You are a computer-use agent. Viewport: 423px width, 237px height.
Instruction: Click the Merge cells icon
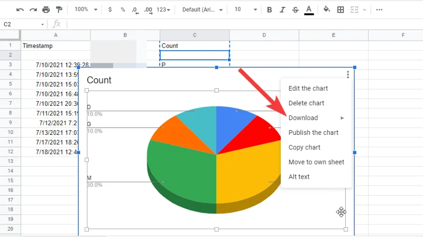click(354, 10)
